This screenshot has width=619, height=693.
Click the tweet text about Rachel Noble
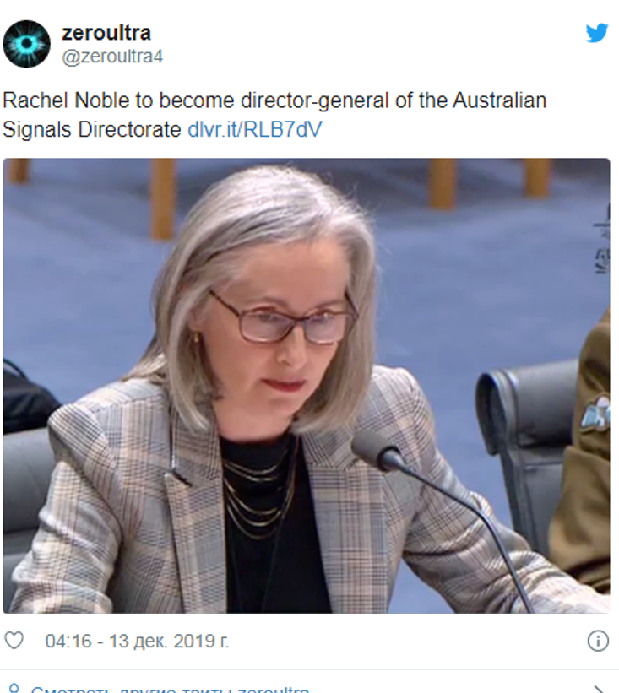(x=274, y=115)
